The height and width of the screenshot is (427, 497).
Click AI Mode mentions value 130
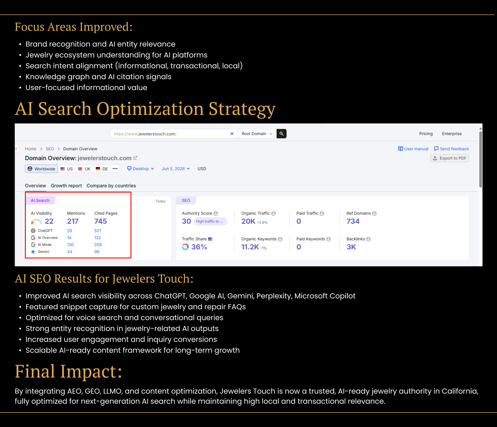click(70, 245)
